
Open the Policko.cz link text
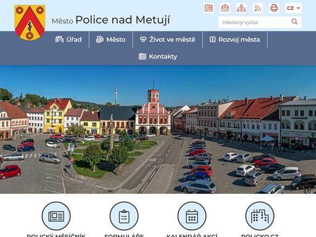260,235
